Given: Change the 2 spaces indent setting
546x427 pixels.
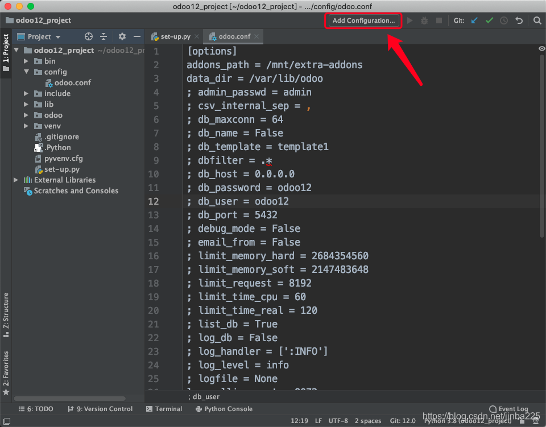Looking at the screenshot, I should coord(368,421).
